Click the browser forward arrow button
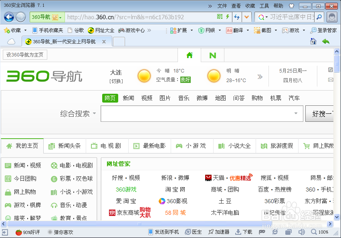The height and width of the screenshot is (238, 341). coord(21,17)
